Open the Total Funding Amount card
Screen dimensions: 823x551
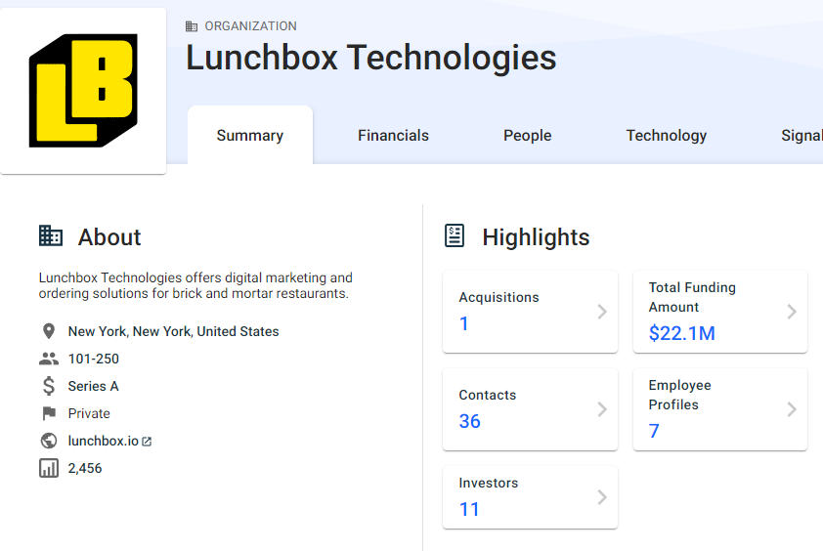click(720, 312)
